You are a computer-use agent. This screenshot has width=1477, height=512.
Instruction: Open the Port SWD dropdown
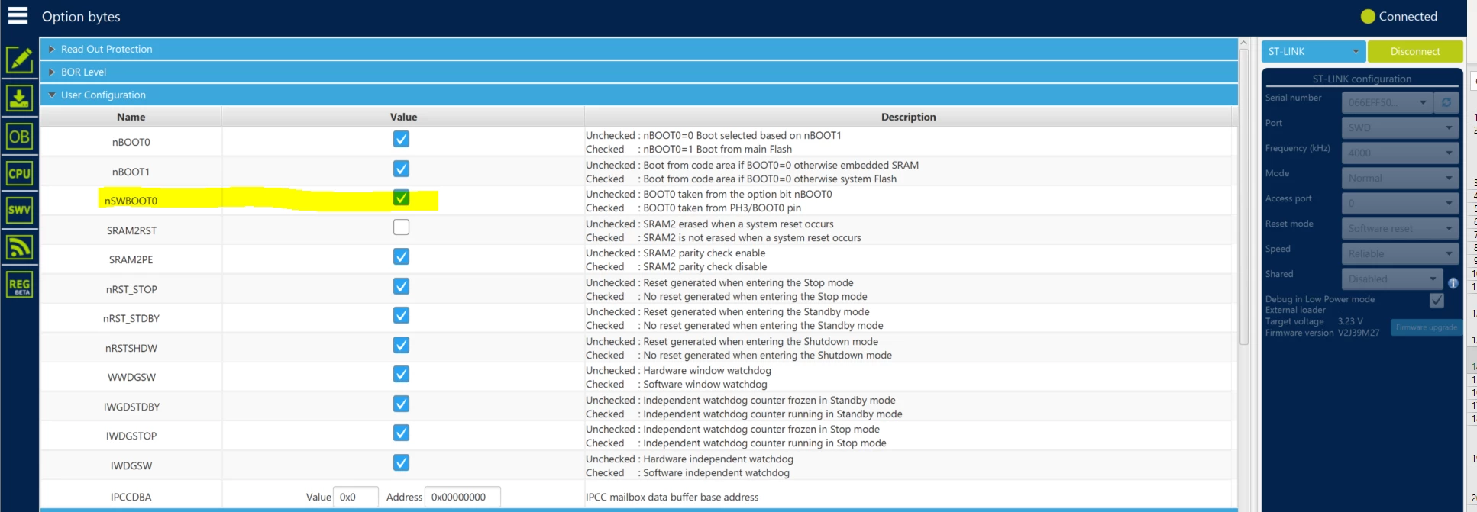[x=1400, y=127]
